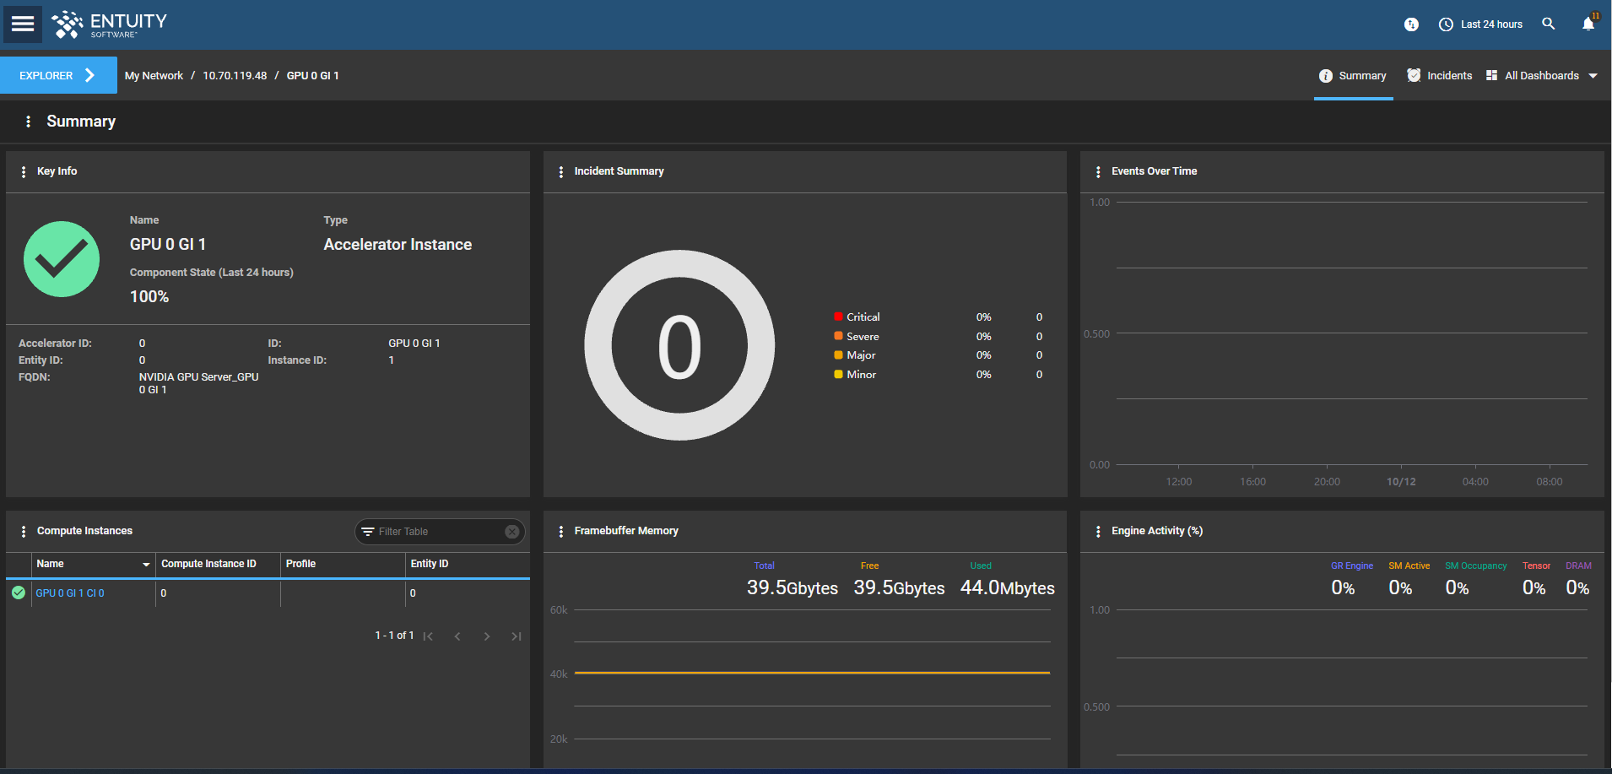Click the Incidents shield icon
The width and height of the screenshot is (1612, 774).
pyautogui.click(x=1414, y=75)
